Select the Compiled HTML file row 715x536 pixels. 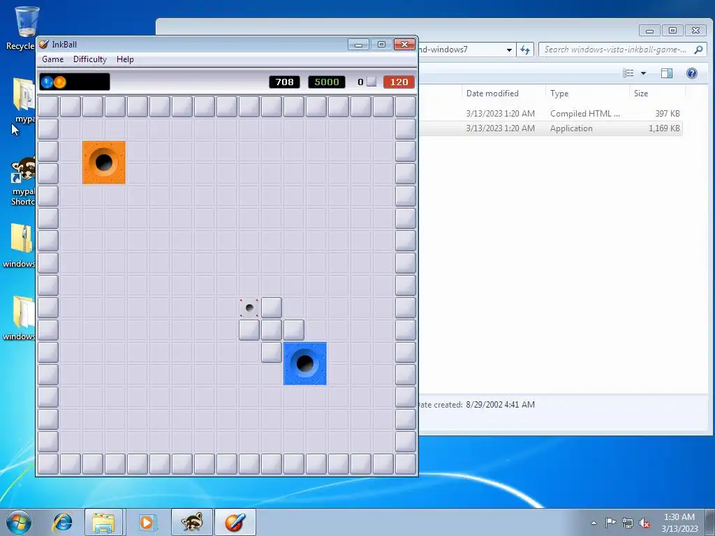pos(550,114)
